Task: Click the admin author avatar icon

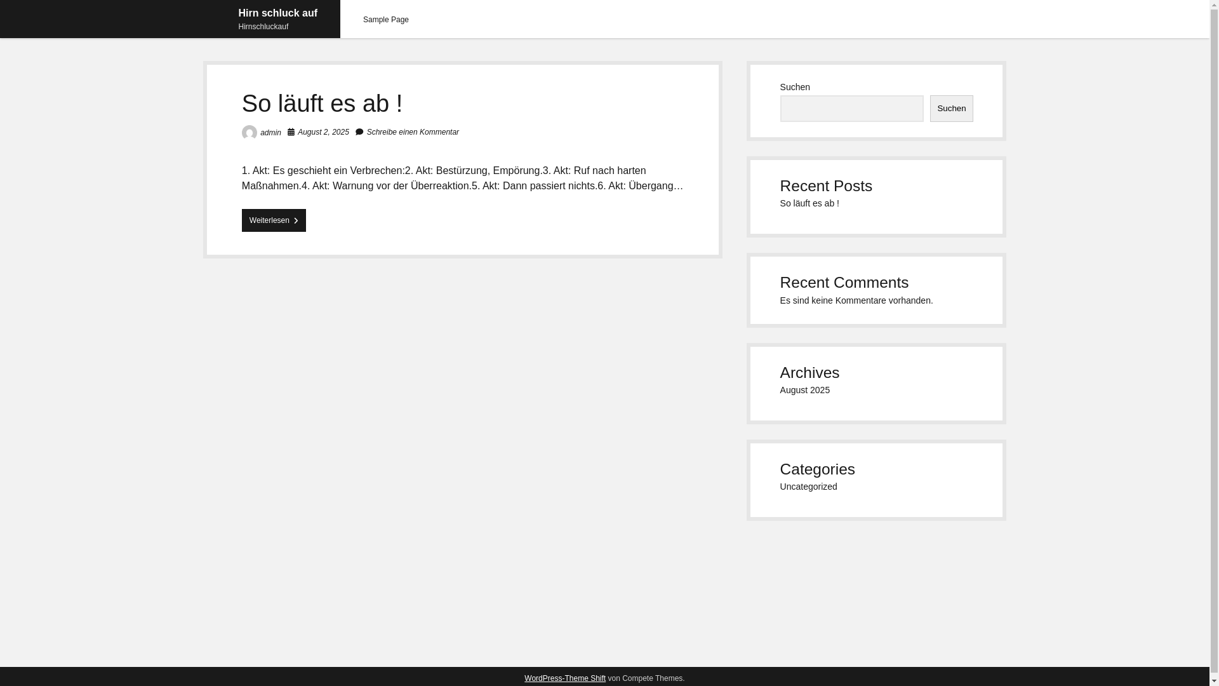Action: [x=250, y=132]
